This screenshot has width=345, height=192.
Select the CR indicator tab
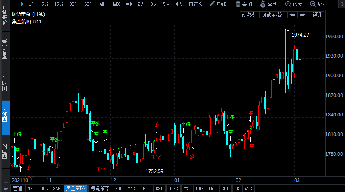coord(237,189)
